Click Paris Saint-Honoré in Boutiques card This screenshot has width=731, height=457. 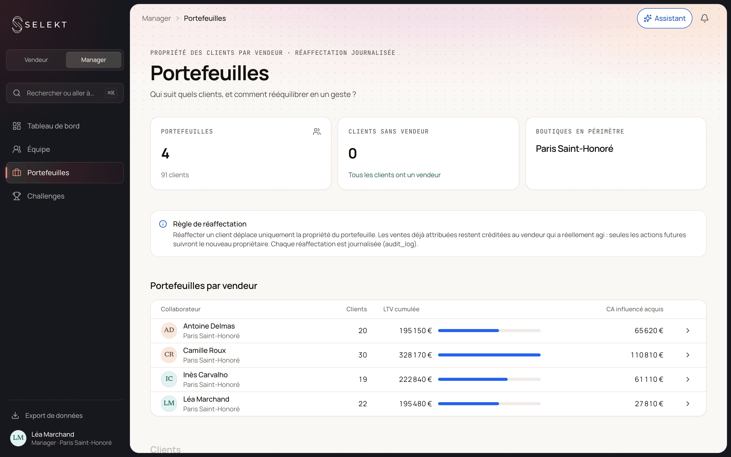[x=574, y=149]
